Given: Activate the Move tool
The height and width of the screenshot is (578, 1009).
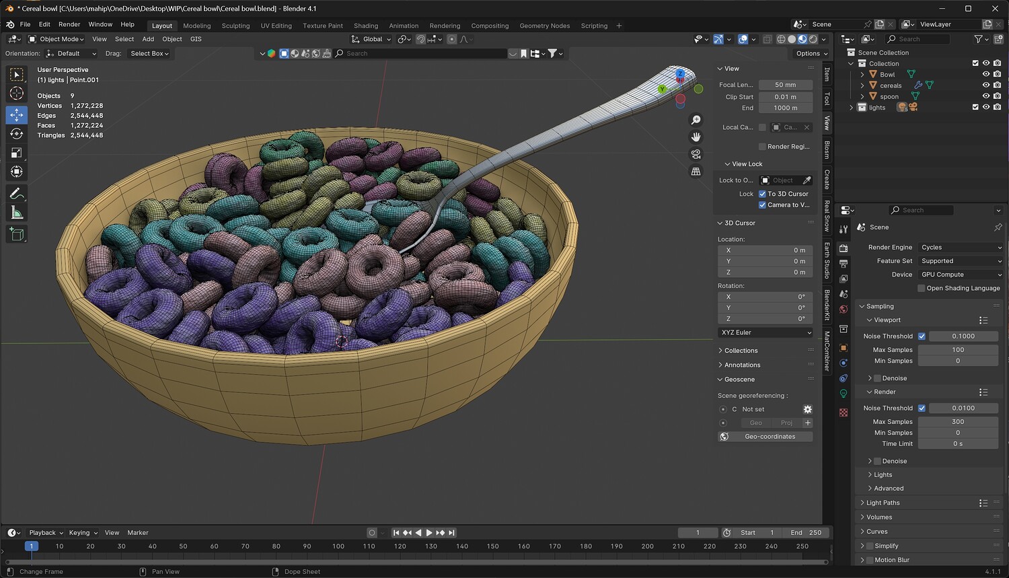Looking at the screenshot, I should click(x=17, y=114).
